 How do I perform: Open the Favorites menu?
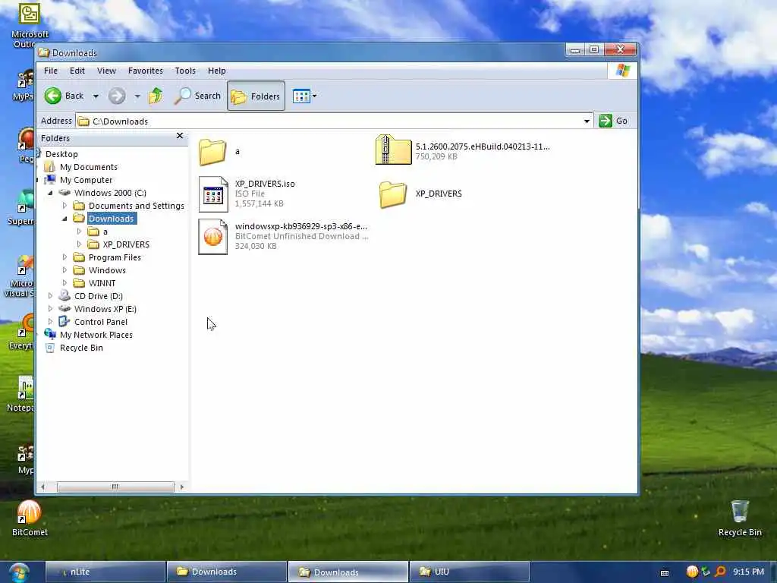tap(145, 71)
